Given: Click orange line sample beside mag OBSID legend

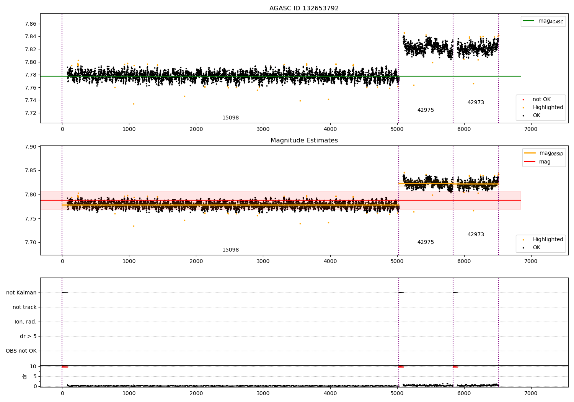Looking at the screenshot, I should 530,153.
